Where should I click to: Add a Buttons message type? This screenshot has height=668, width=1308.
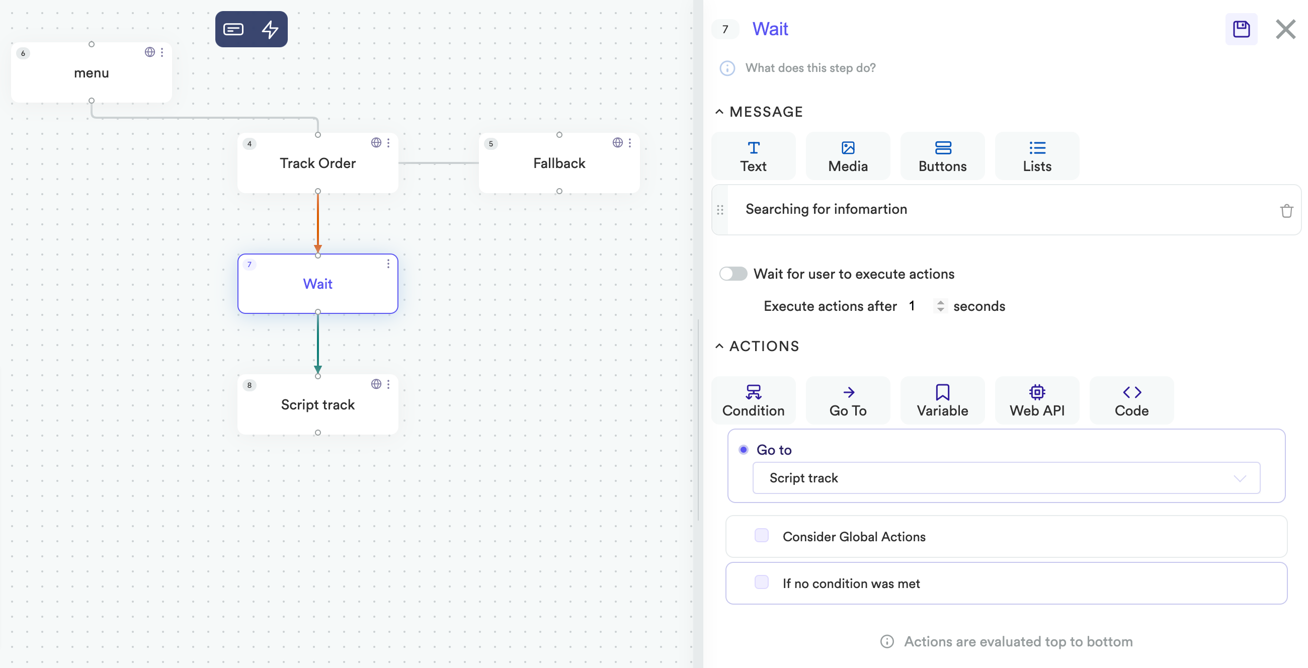[x=942, y=156]
